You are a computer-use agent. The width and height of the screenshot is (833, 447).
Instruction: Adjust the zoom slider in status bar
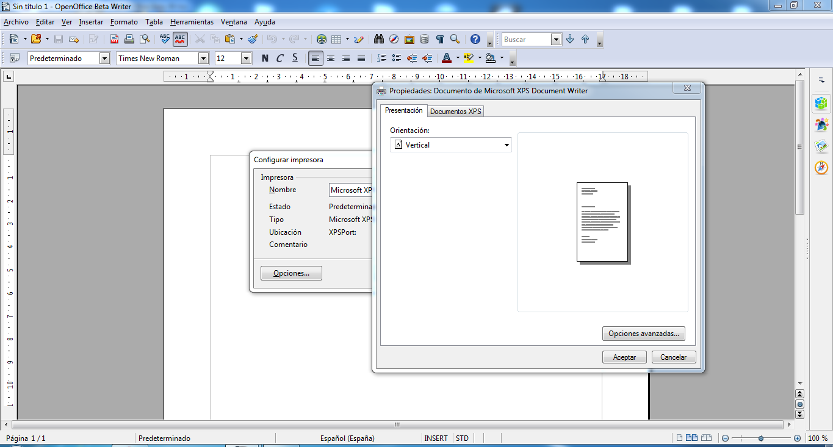tap(761, 437)
